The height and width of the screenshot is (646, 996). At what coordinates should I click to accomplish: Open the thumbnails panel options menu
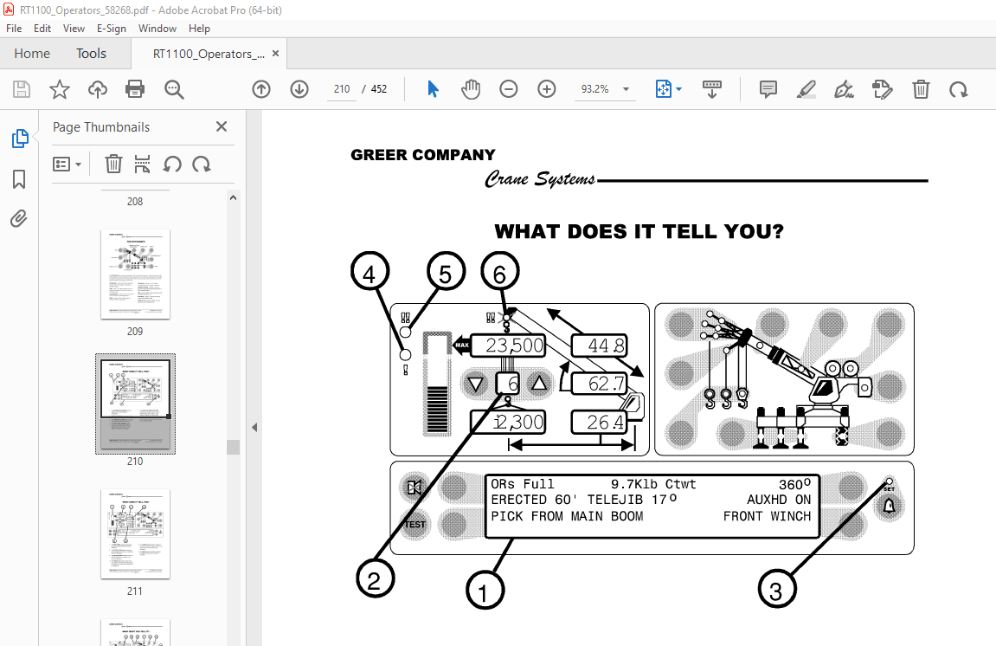point(67,164)
